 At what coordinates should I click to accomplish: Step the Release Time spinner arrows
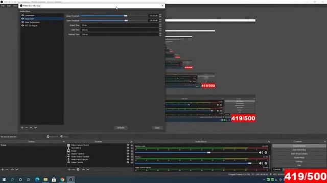(160, 35)
